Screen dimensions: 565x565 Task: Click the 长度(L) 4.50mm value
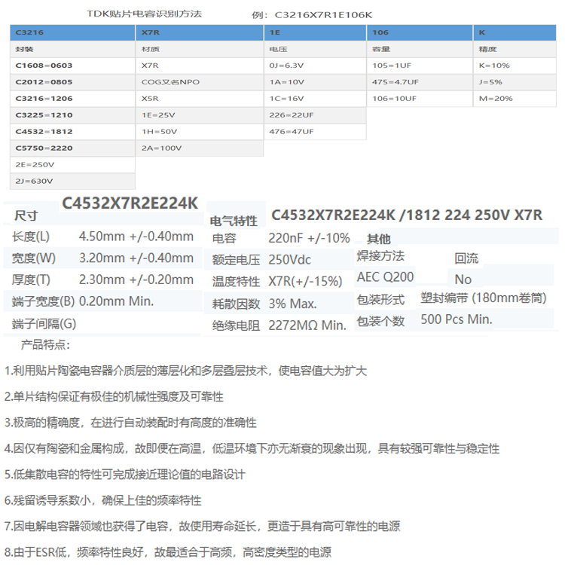pos(136,237)
